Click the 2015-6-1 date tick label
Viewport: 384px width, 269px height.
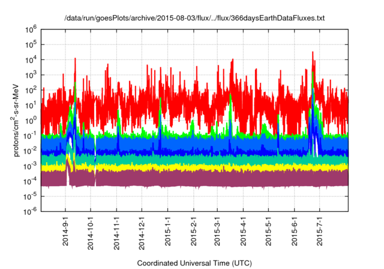coord(295,231)
